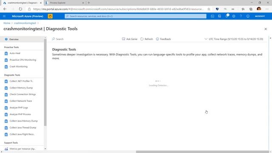Click the Crash Monitoring icon
Image resolution: width=272 pixels, height=153 pixels.
click(x=6, y=67)
